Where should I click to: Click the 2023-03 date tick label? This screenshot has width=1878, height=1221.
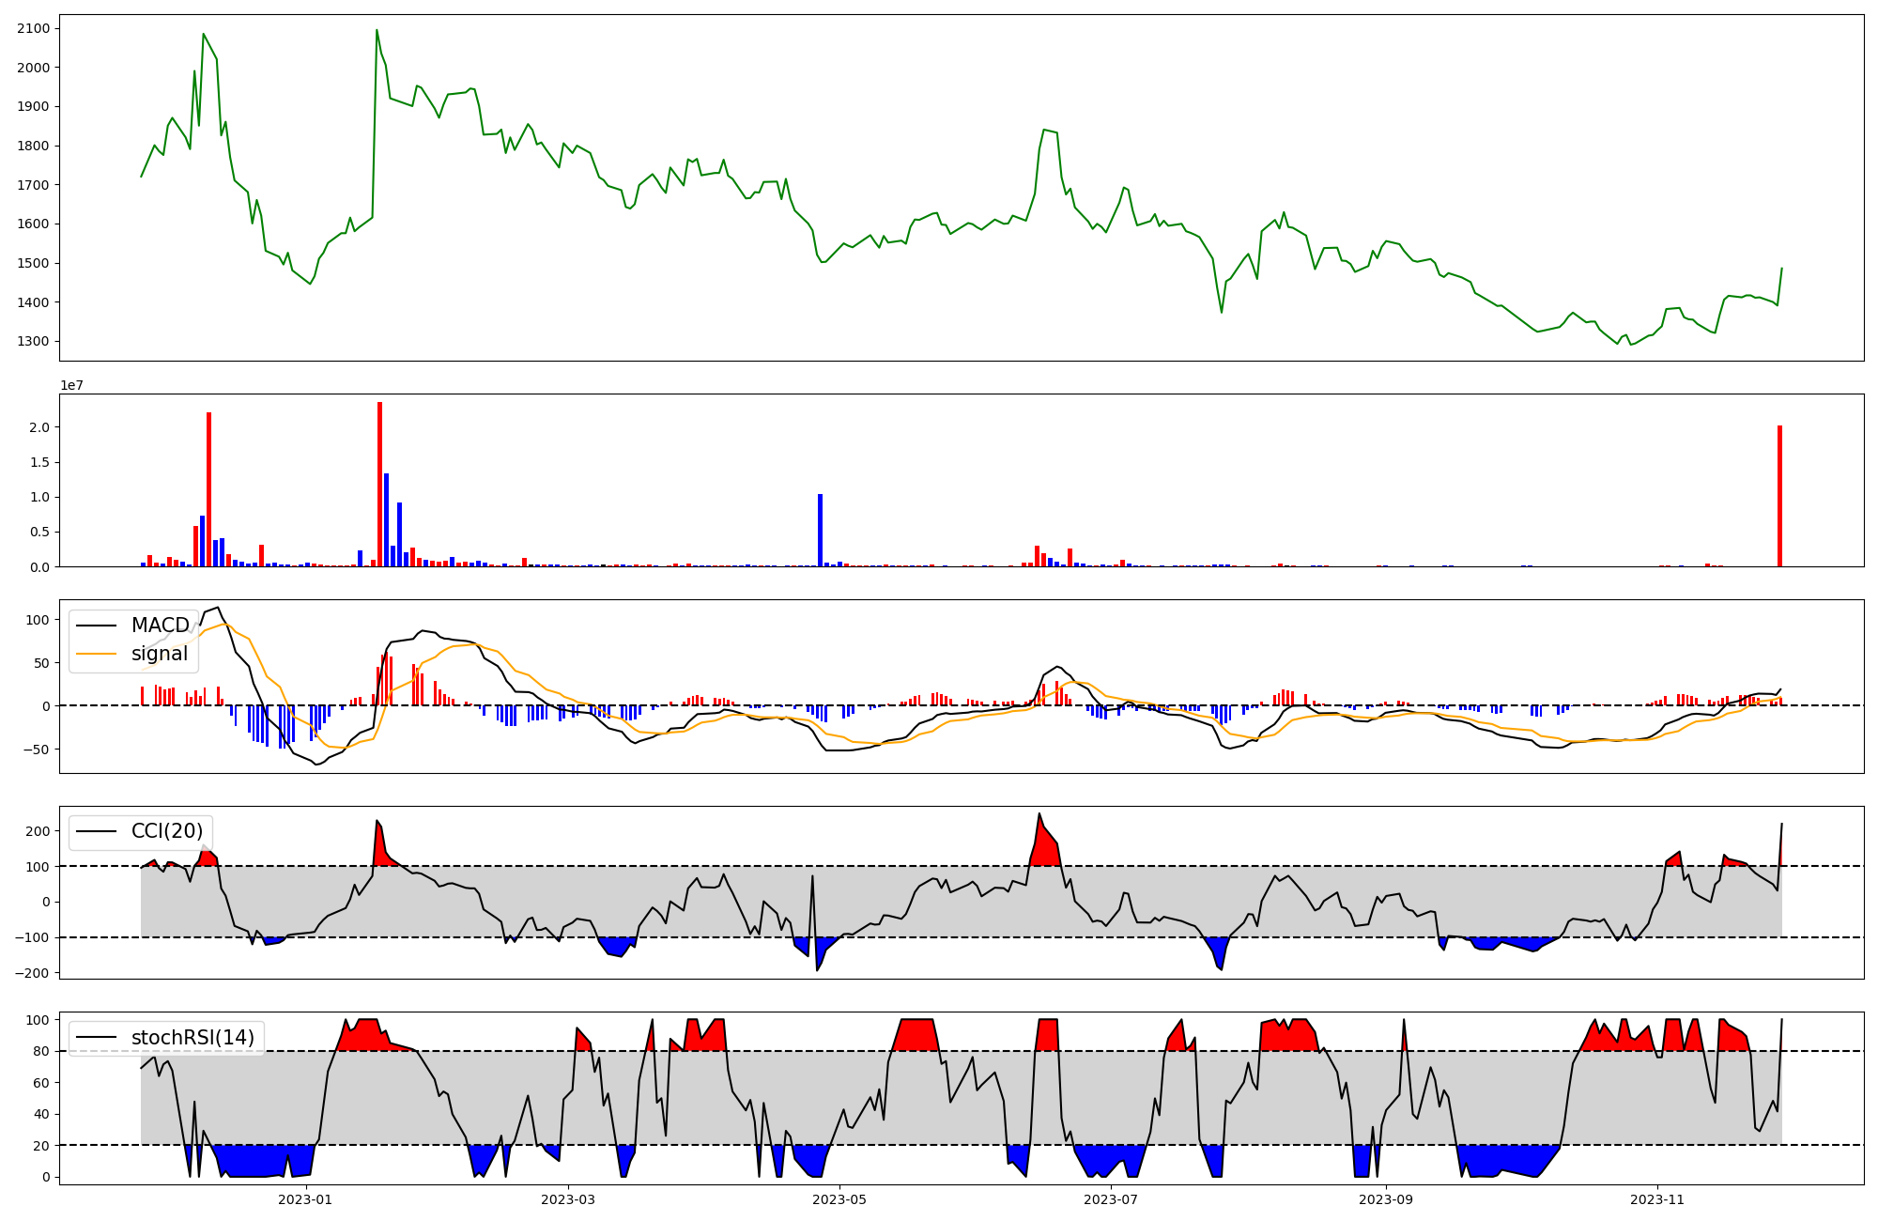(x=568, y=1199)
